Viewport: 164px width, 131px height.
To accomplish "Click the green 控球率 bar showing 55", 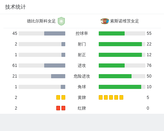I will pos(112,33).
